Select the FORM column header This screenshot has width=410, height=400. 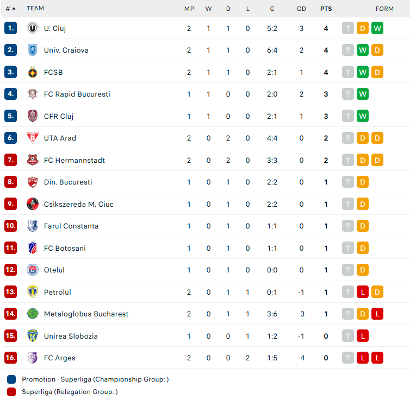click(384, 9)
